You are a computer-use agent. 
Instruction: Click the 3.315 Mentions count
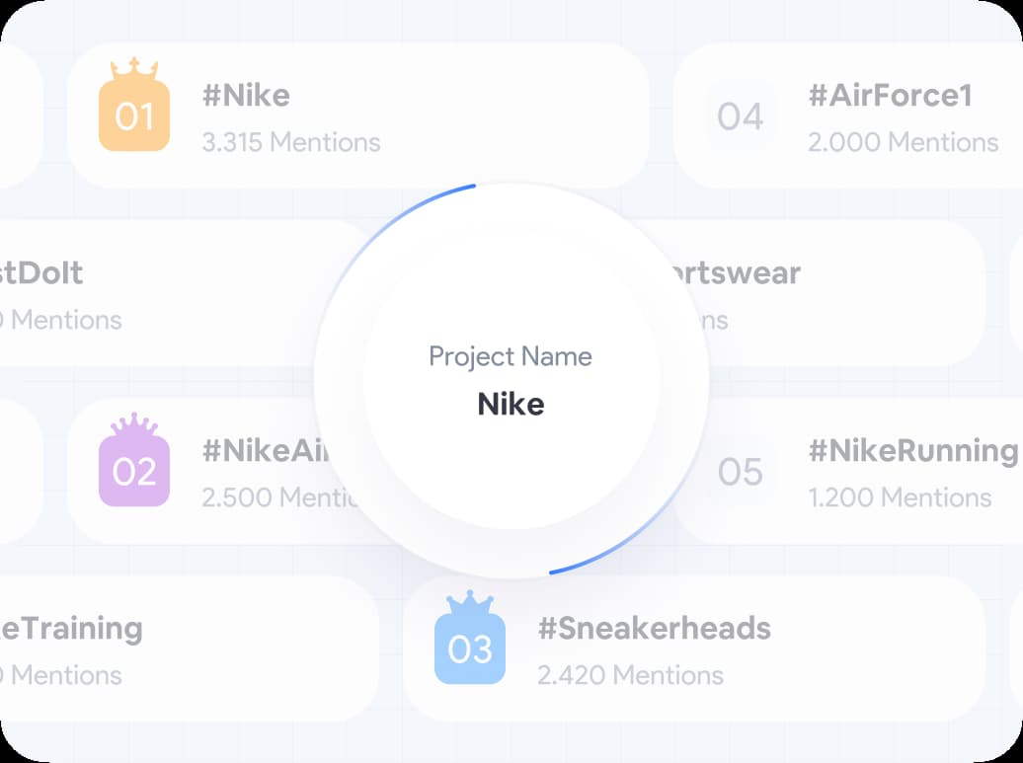(290, 142)
